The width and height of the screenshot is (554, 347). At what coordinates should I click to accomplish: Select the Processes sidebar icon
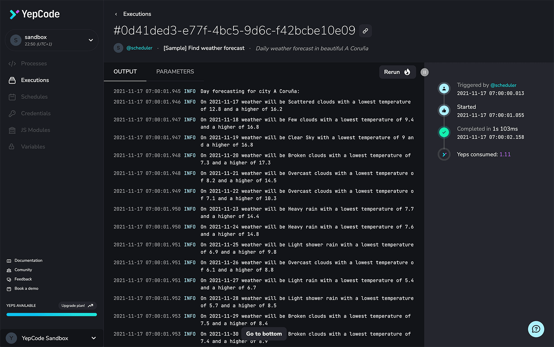point(12,63)
